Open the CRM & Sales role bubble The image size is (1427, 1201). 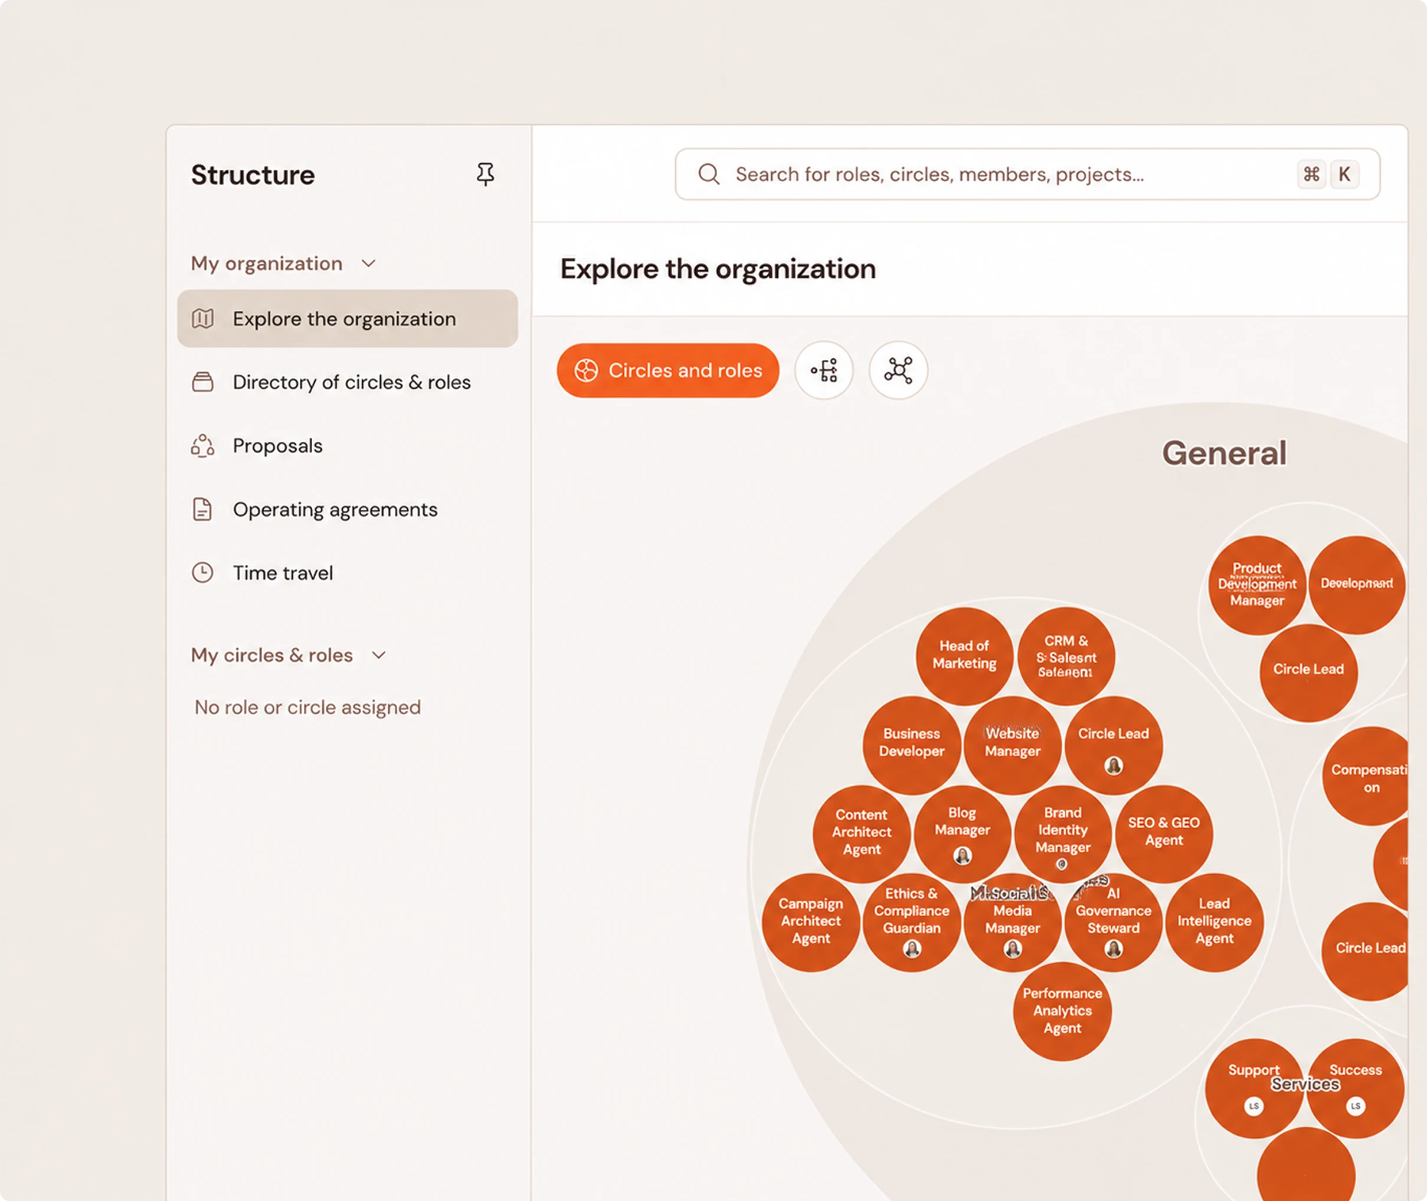(x=1066, y=655)
